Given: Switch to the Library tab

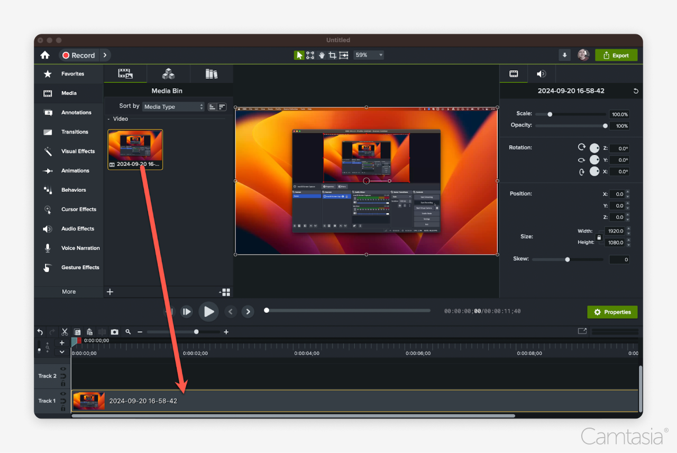Looking at the screenshot, I should pos(211,73).
